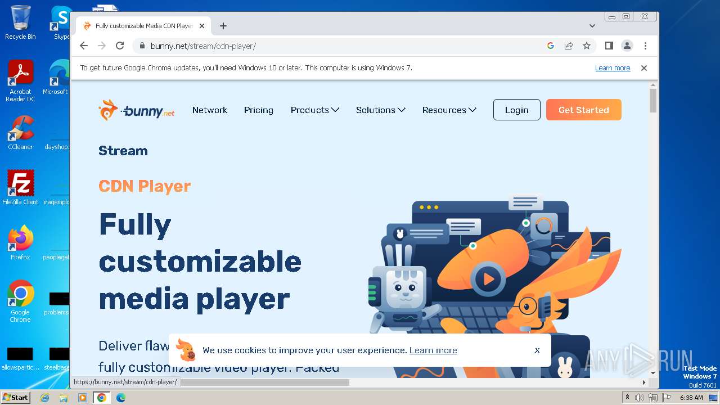The image size is (720, 405).
Task: Reload the bunny.net page
Action: (120, 46)
